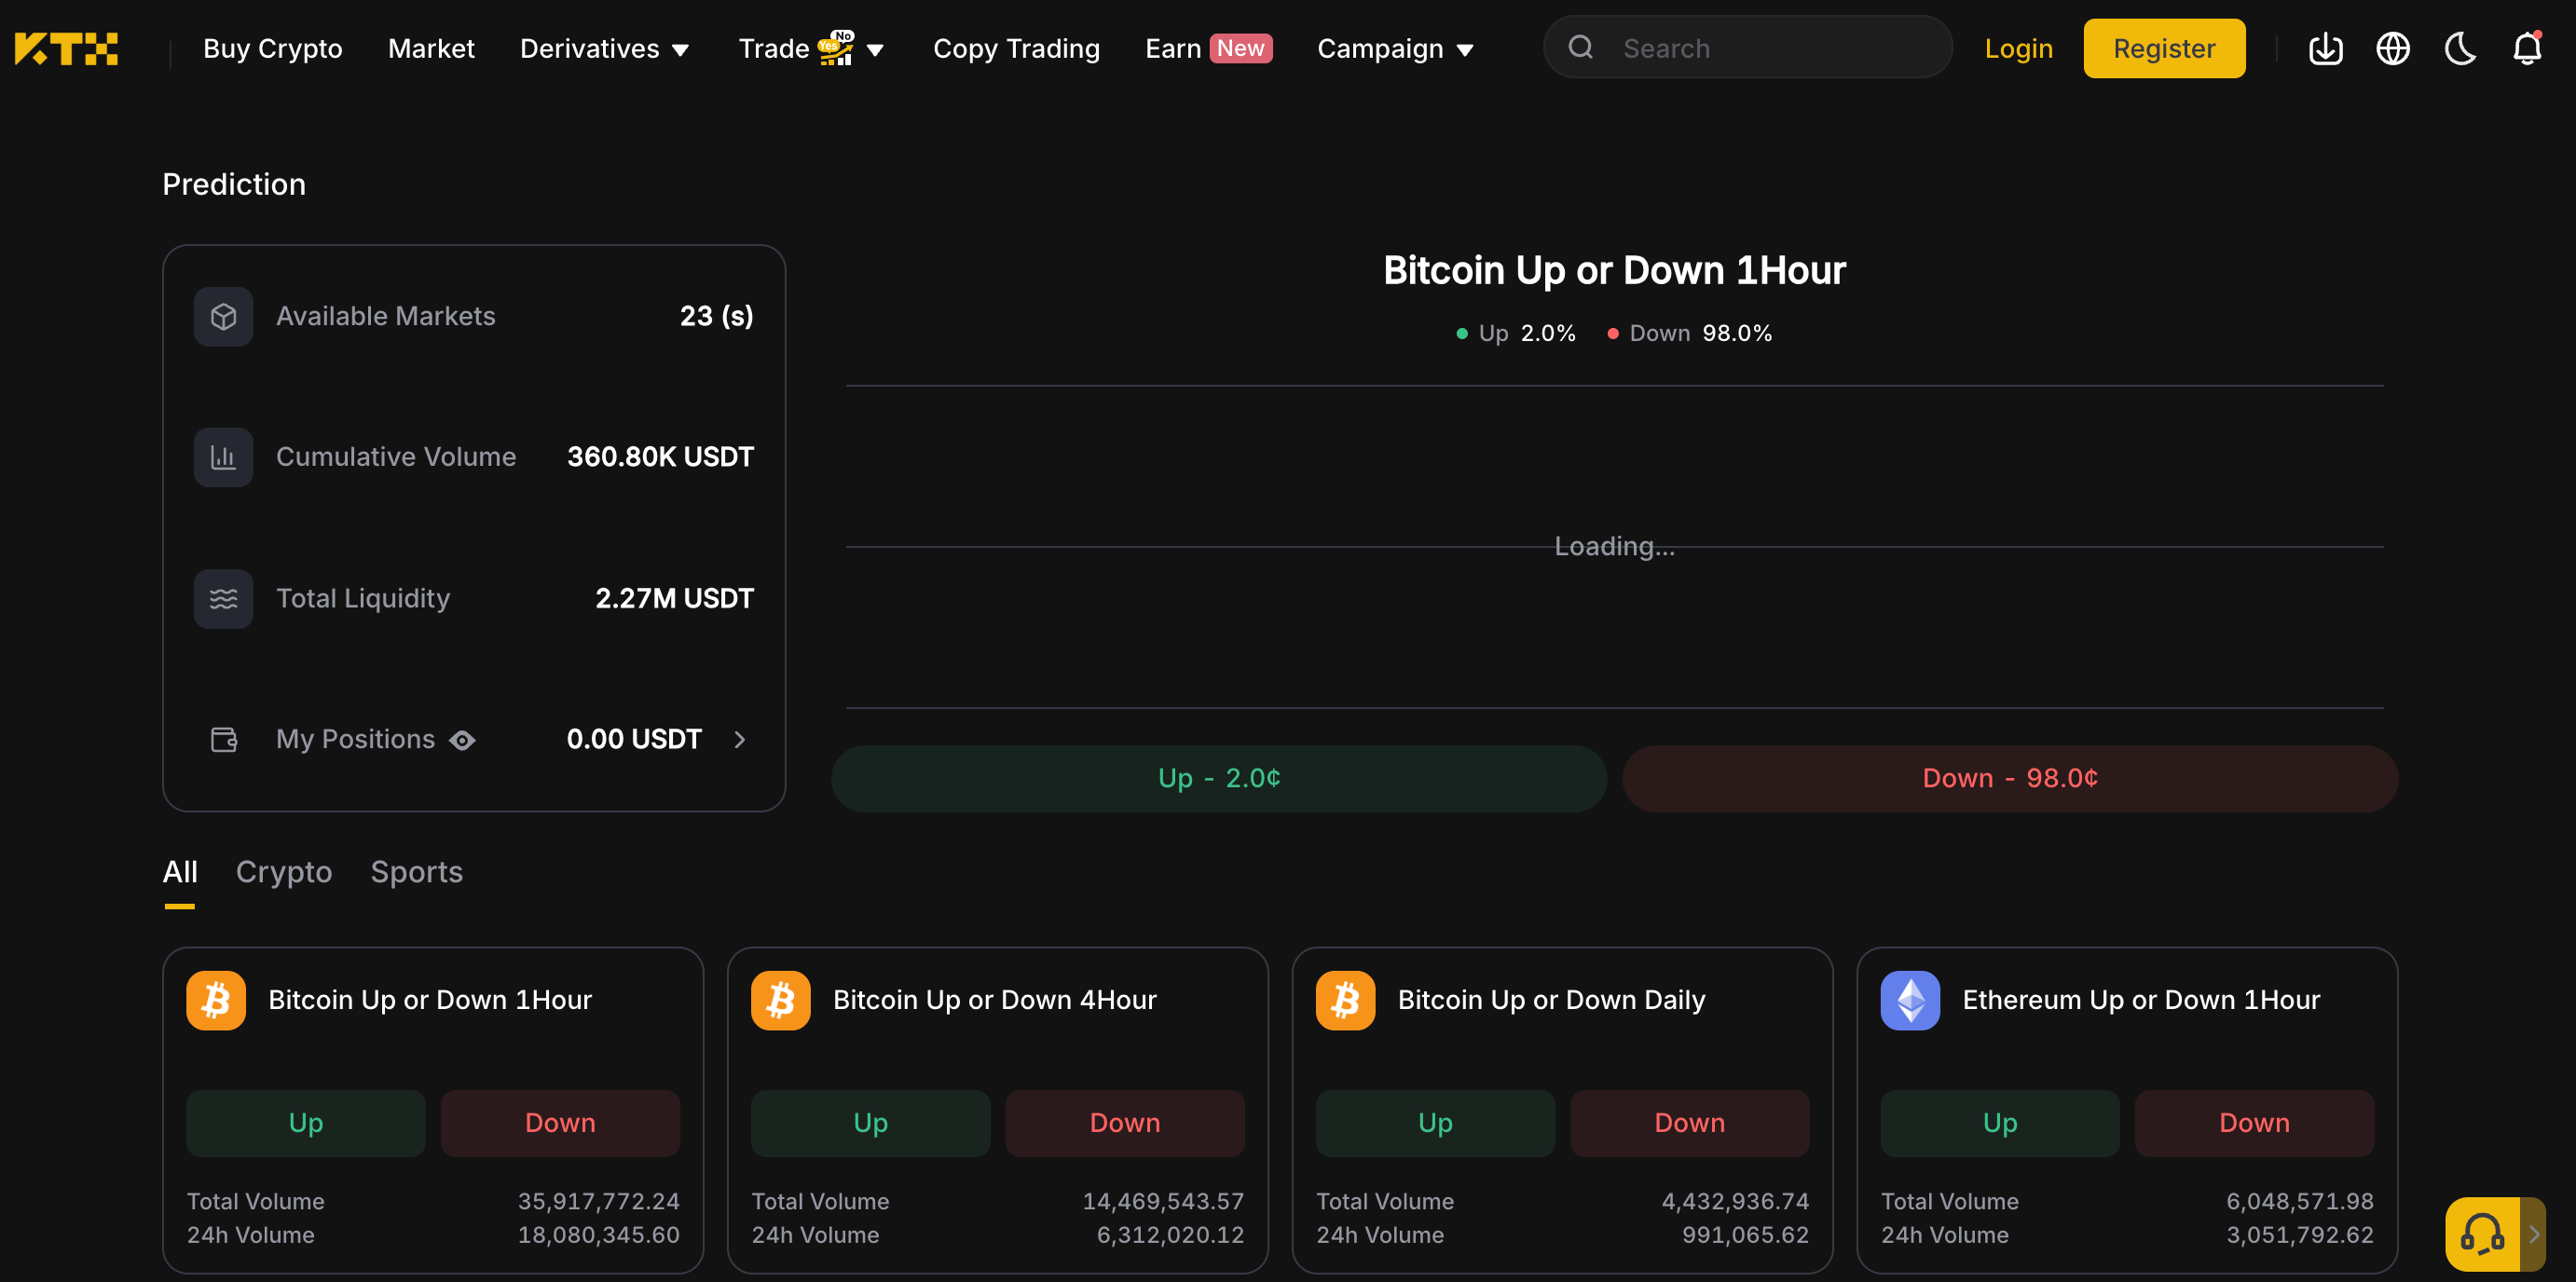Click the My Positions wallet icon
Viewport: 2576px width, 1282px height.
coord(224,739)
